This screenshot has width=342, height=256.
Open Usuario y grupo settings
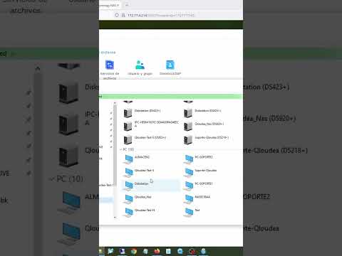[x=140, y=68]
